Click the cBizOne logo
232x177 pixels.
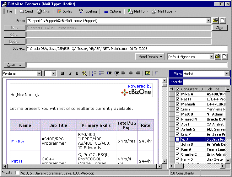click(x=136, y=92)
